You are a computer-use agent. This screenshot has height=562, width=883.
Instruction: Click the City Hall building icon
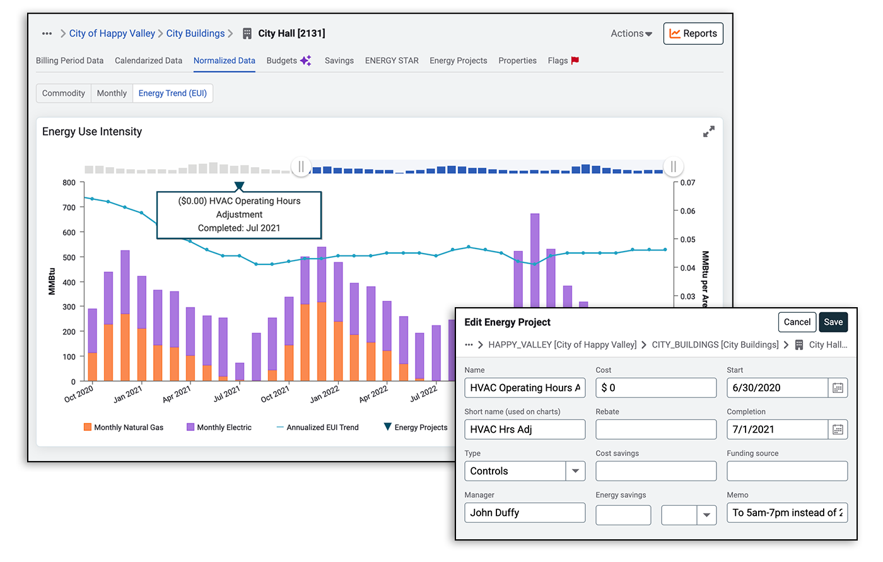coord(247,33)
